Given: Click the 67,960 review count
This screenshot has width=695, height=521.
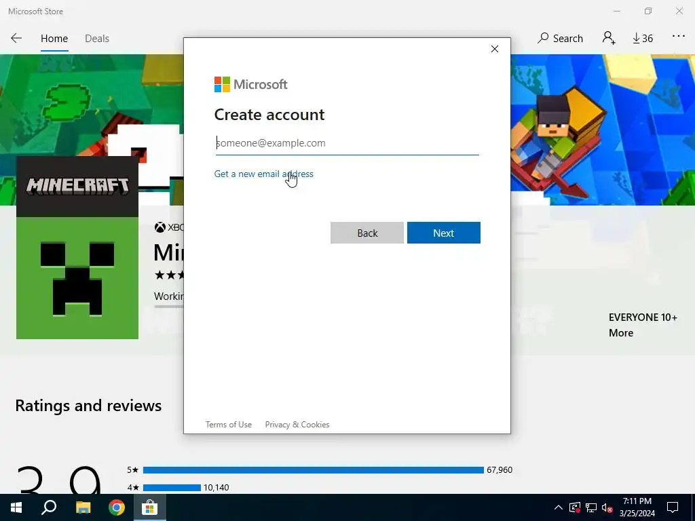Looking at the screenshot, I should click(x=500, y=470).
